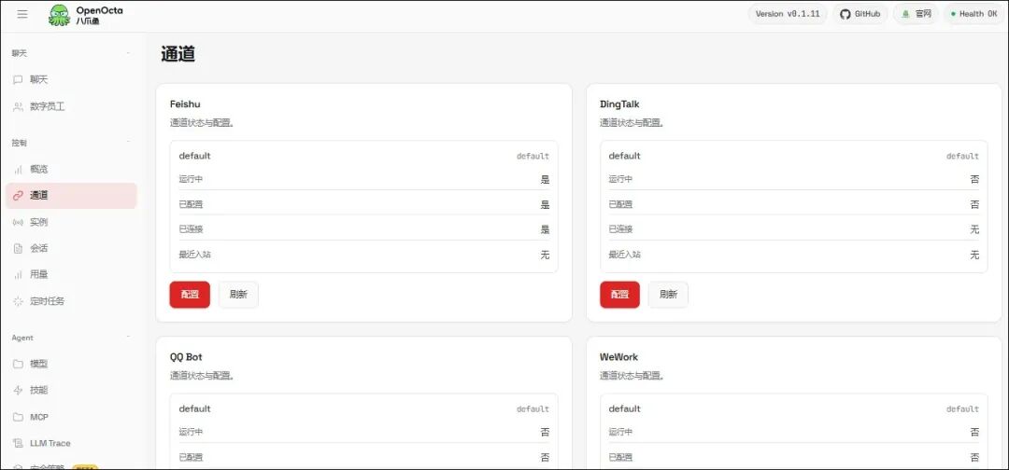
Task: Open the 官网 official site button
Action: 917,13
